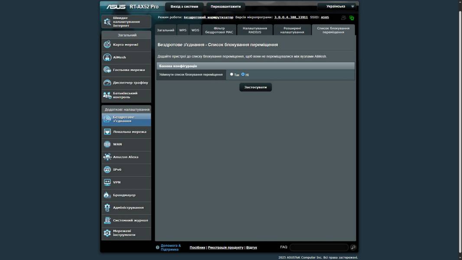This screenshot has height=260, width=462.
Task: Click the Перезавантажити button
Action: coord(225,6)
